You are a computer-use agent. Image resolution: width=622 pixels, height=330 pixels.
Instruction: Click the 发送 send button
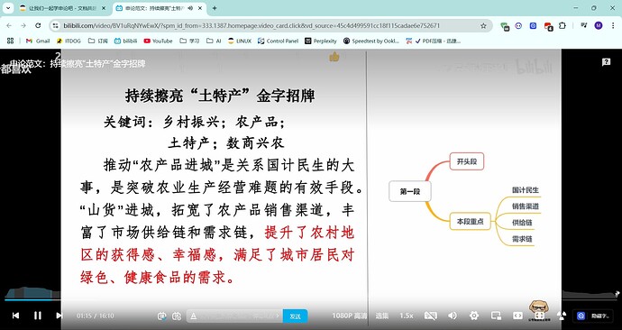295,316
